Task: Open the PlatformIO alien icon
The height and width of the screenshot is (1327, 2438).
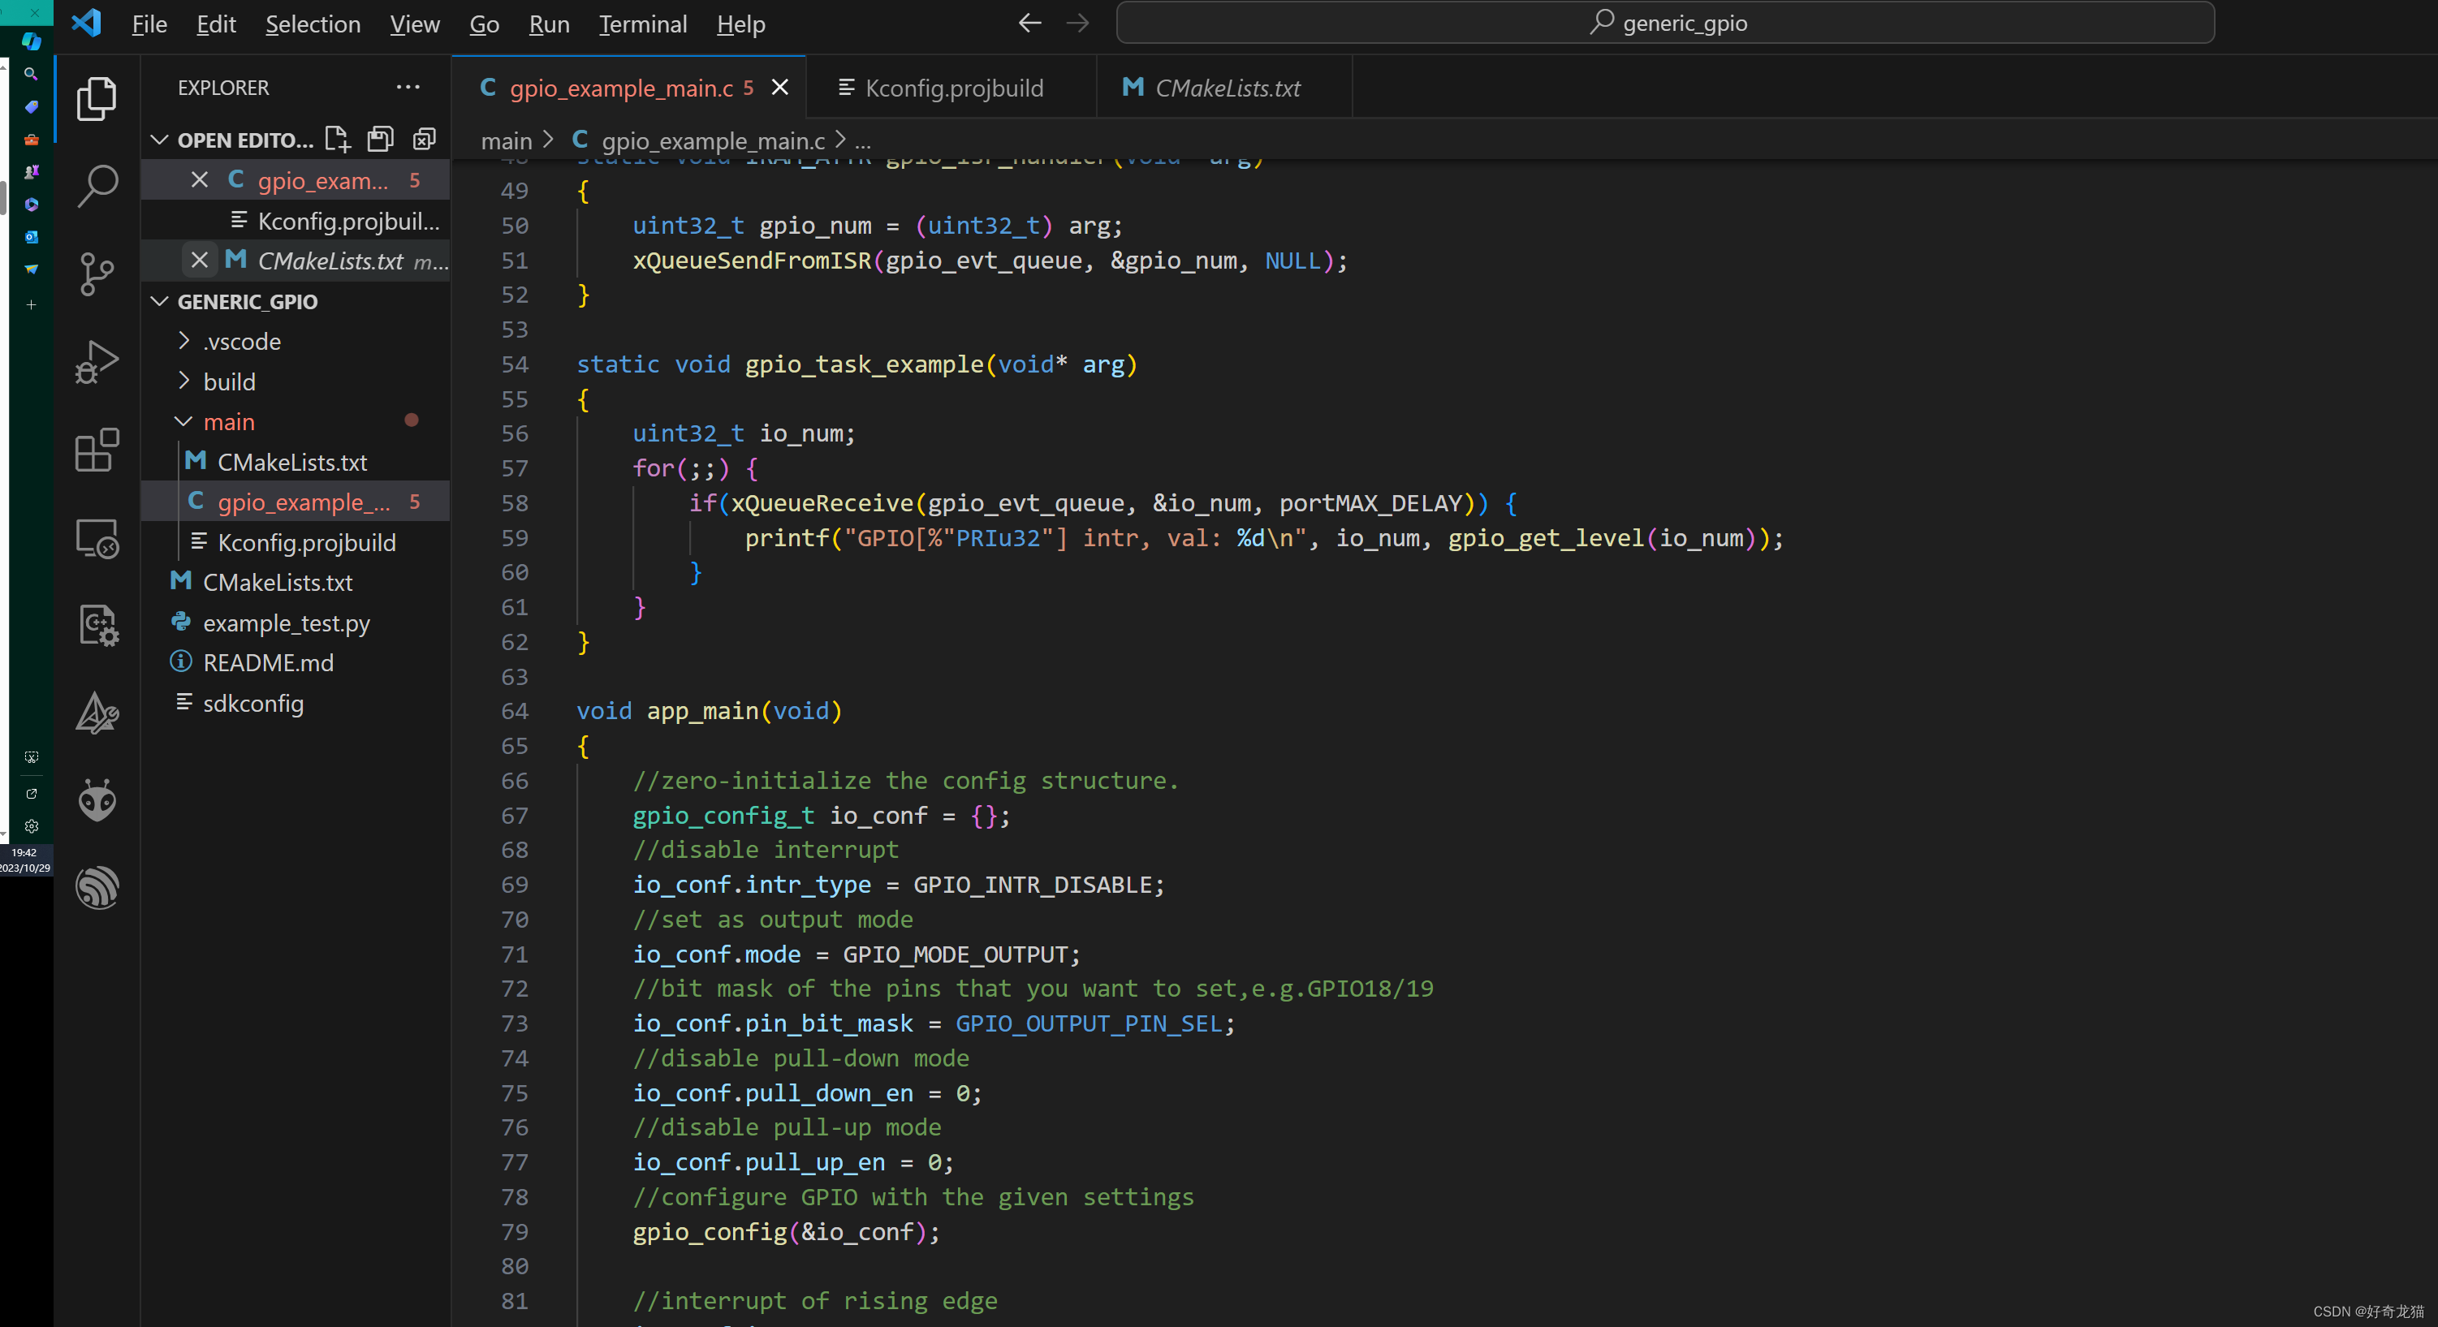Action: (x=97, y=800)
